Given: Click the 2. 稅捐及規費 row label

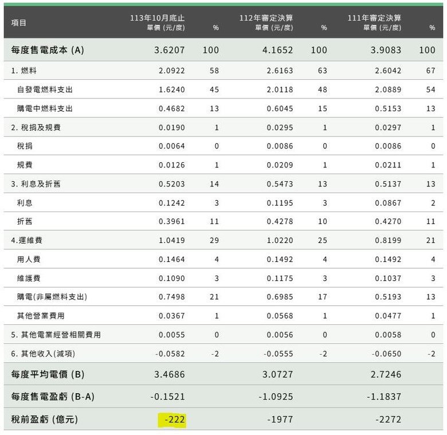Looking at the screenshot, I should coord(36,127).
